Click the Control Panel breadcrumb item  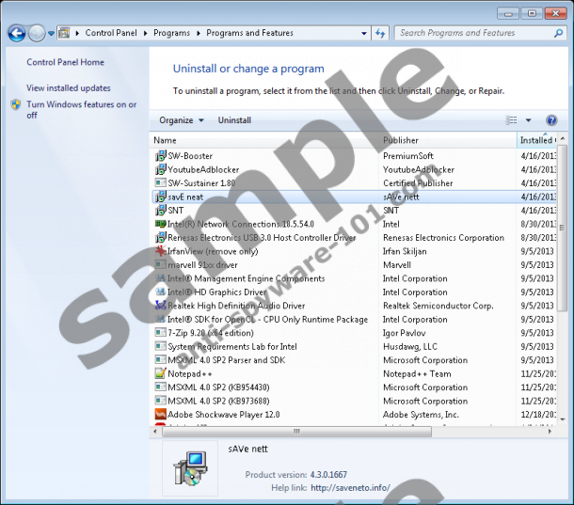[x=110, y=33]
